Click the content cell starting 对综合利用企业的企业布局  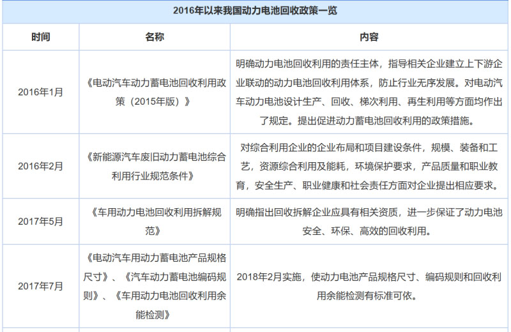[x=369, y=166]
